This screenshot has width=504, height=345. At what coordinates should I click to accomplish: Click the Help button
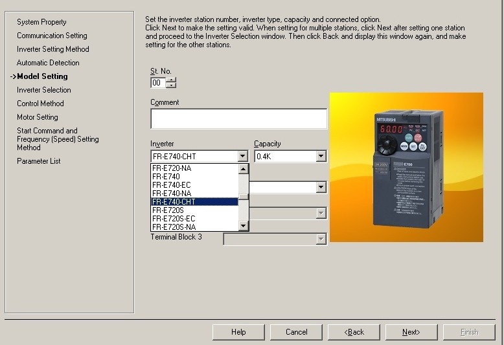[x=238, y=332]
